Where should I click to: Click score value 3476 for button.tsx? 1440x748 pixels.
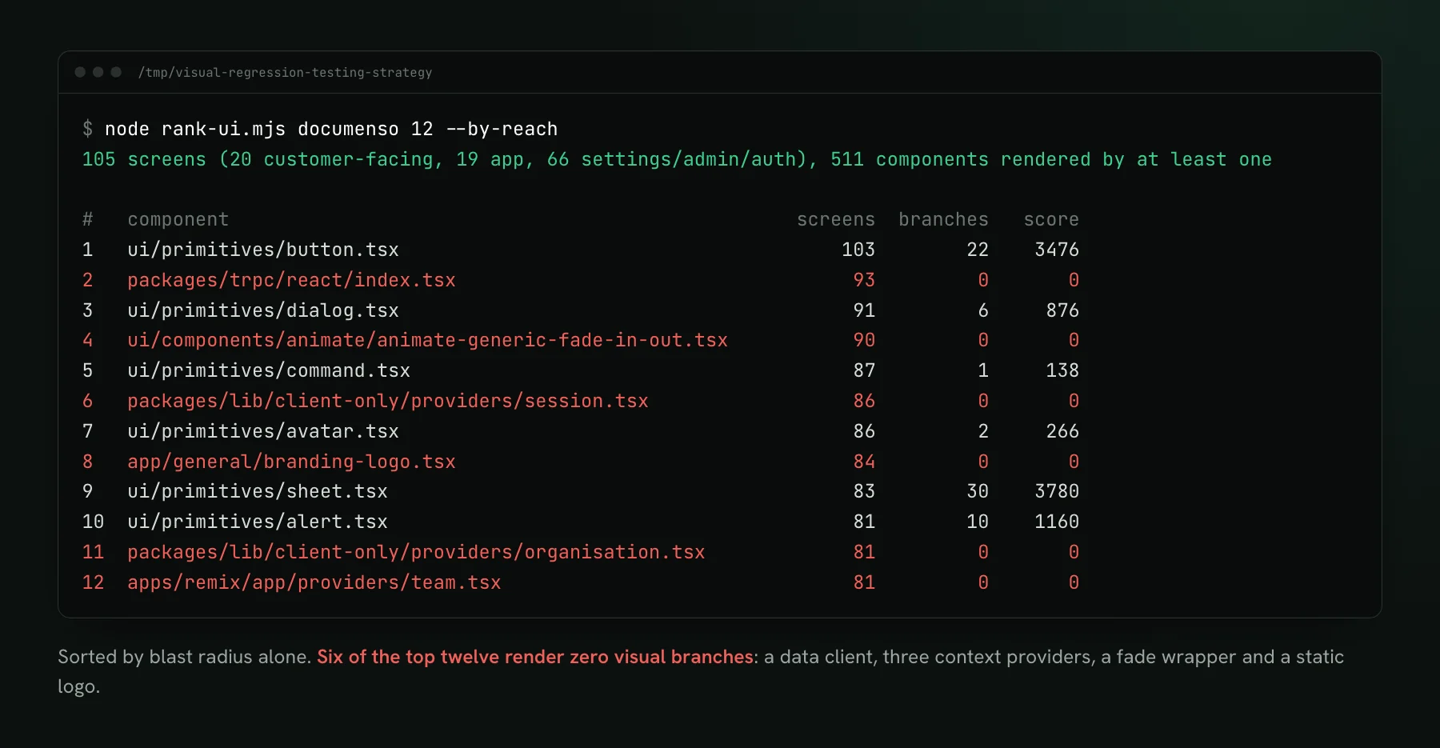tap(1057, 250)
